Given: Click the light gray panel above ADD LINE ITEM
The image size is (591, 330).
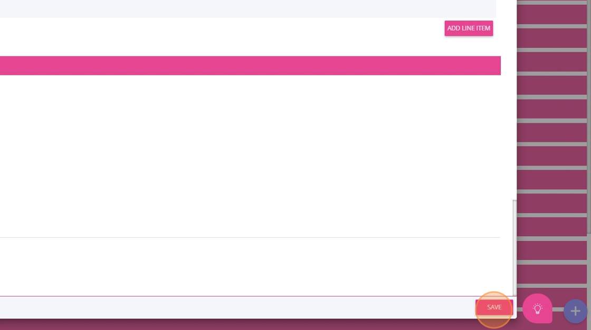Looking at the screenshot, I should point(247,8).
